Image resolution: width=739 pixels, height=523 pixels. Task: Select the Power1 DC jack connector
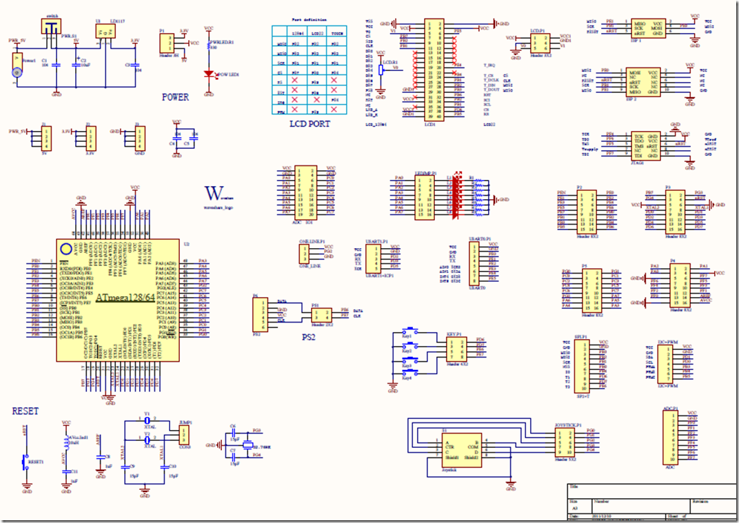[17, 65]
